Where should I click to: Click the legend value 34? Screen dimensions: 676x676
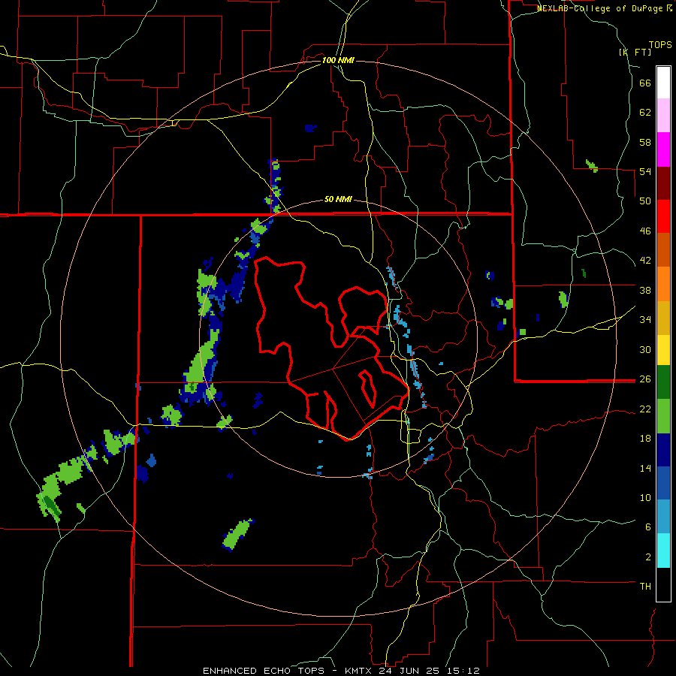(645, 319)
